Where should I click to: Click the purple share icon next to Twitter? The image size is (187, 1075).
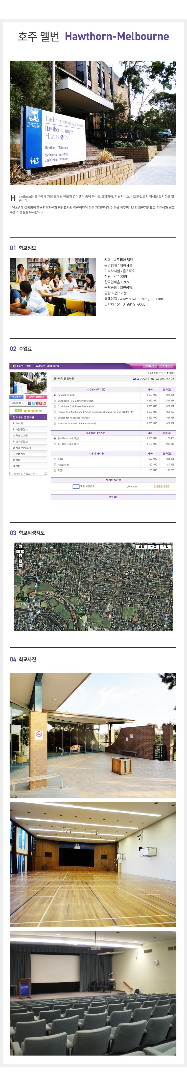tap(37, 403)
